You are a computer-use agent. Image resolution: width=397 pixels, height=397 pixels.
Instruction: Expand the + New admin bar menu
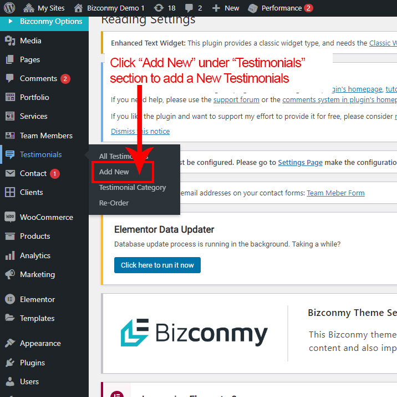226,8
